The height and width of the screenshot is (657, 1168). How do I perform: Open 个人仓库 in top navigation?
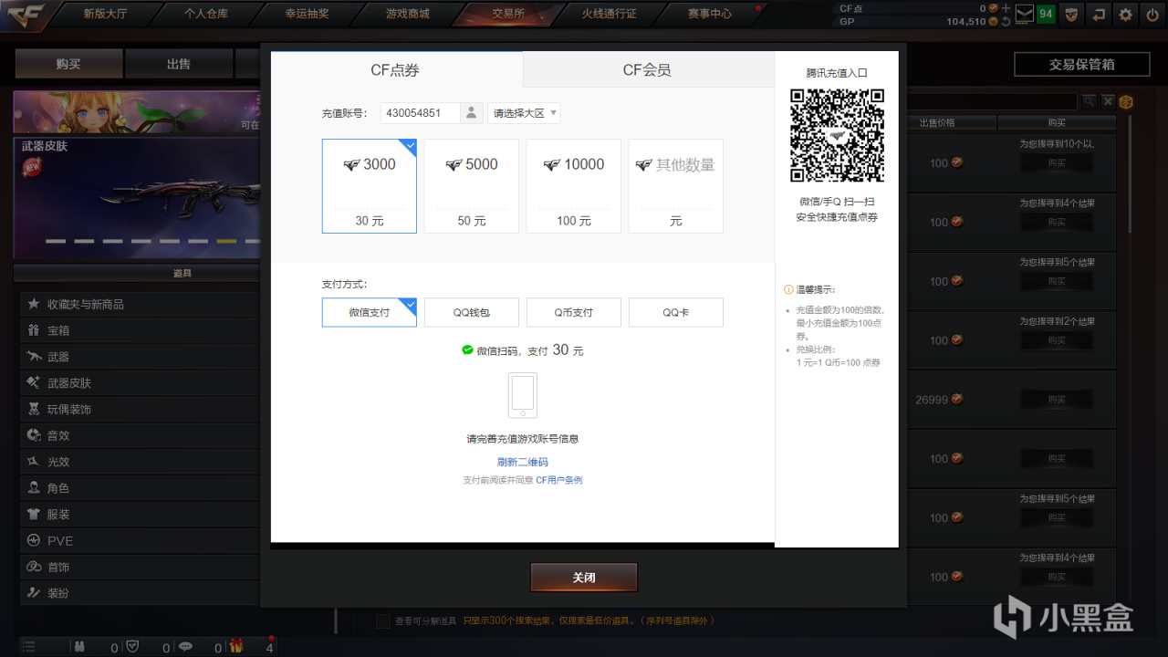pyautogui.click(x=206, y=14)
